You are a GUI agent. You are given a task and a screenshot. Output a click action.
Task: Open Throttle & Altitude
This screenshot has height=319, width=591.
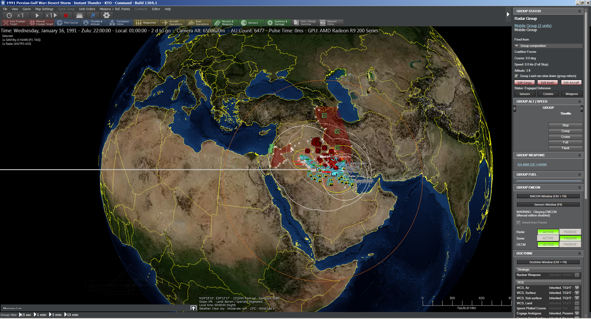pos(94,23)
